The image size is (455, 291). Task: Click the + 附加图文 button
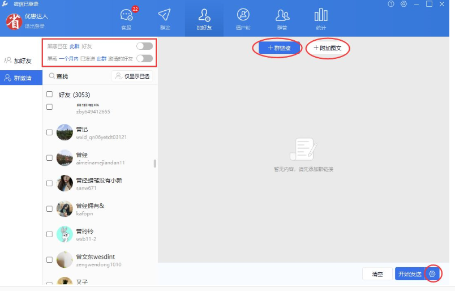(x=328, y=48)
